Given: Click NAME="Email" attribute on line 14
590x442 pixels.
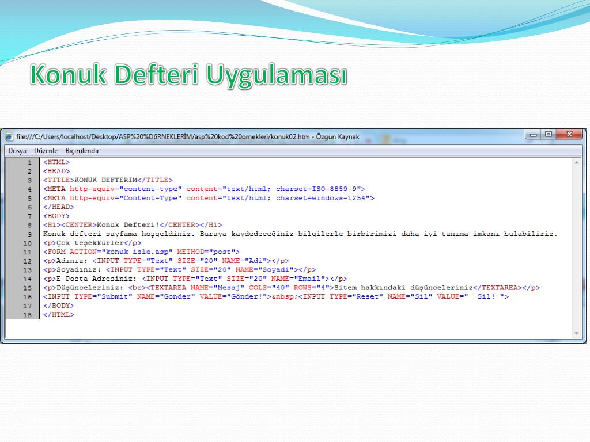Looking at the screenshot, I should (x=298, y=279).
